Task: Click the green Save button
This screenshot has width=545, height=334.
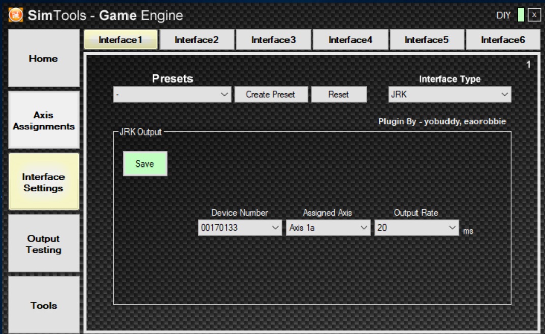Action: pyautogui.click(x=145, y=163)
